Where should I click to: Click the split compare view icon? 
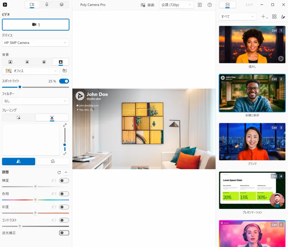coord(200,5)
